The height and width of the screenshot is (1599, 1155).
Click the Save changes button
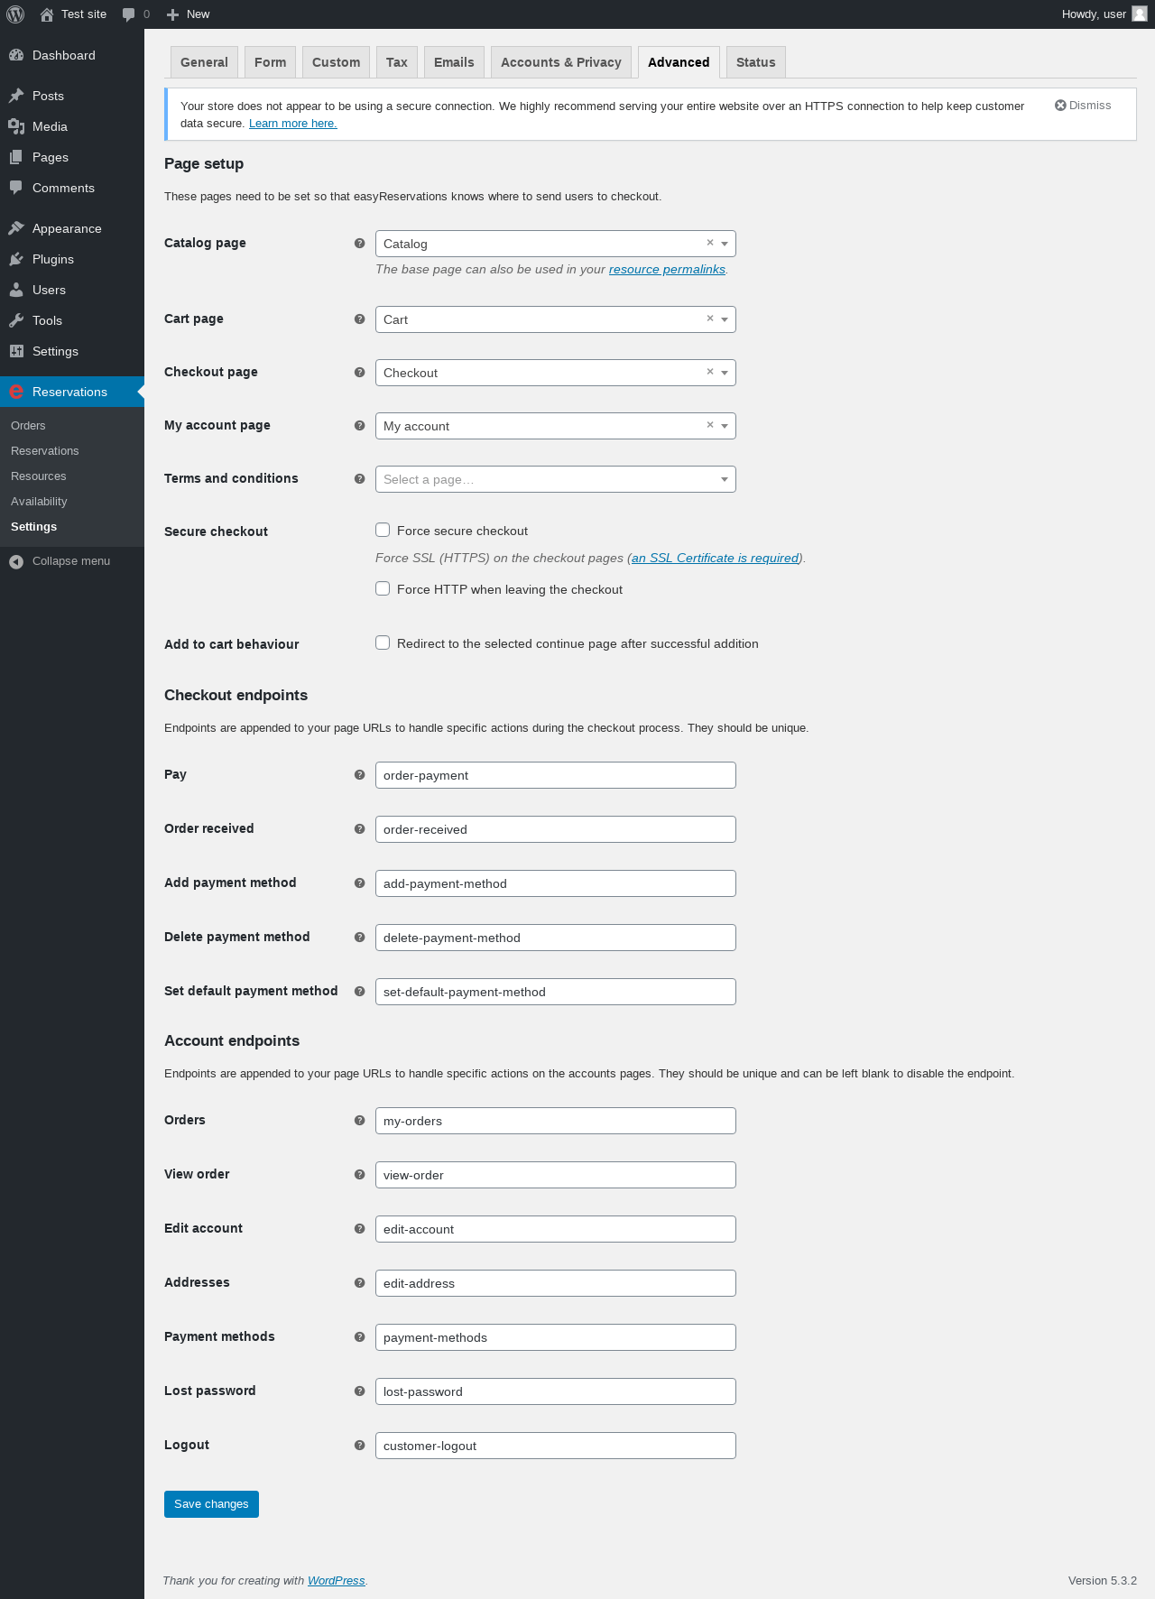tap(211, 1504)
